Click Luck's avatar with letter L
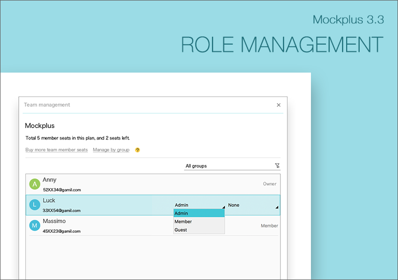398x280 pixels. pos(35,205)
